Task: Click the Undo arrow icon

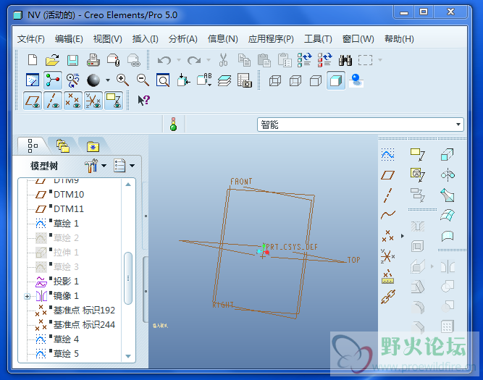Action: (164, 60)
